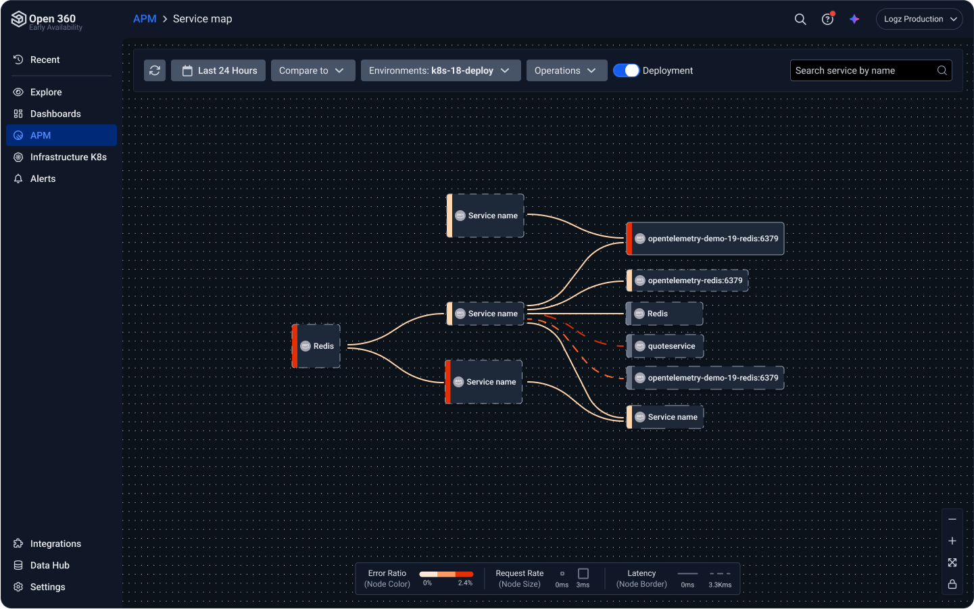This screenshot has width=974, height=609.
Task: Click the Request Rate legend label
Action: tap(520, 573)
